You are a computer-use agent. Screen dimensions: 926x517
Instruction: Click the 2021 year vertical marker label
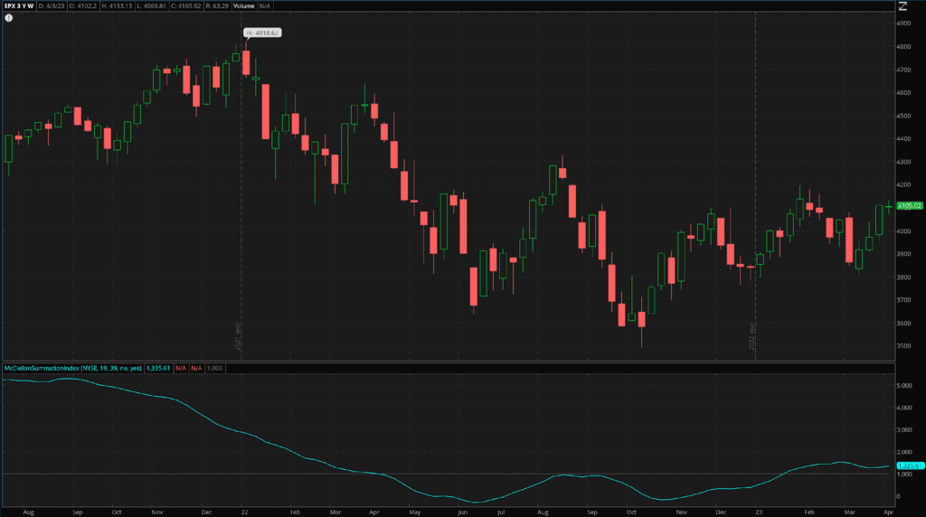pos(238,336)
